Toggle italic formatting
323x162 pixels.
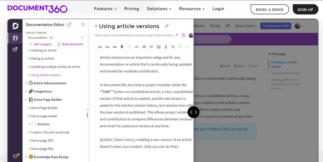click(x=129, y=47)
